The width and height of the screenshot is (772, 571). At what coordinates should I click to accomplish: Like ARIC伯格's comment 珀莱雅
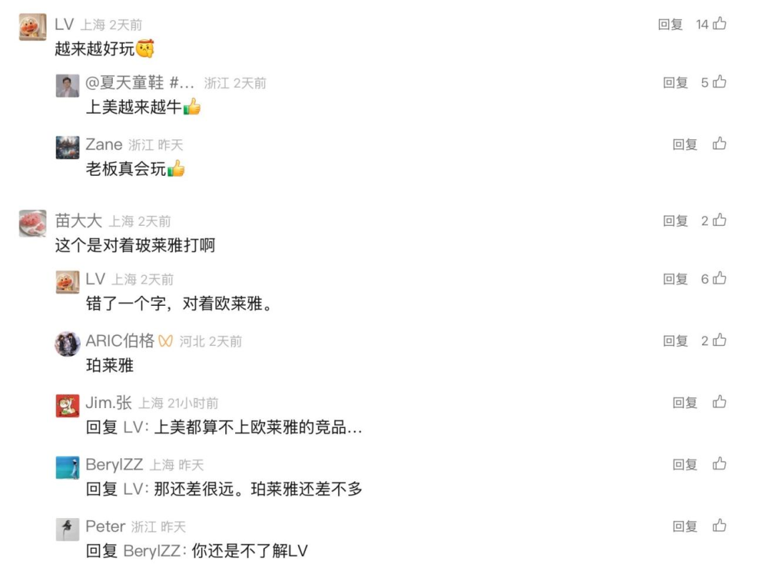(719, 339)
